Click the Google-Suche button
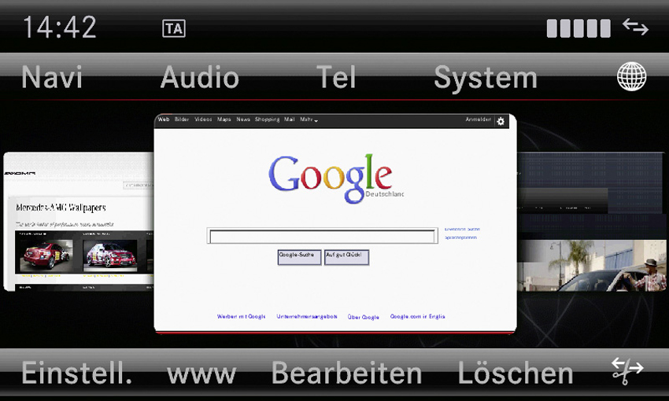Viewport: 669px width, 401px height. 299,257
